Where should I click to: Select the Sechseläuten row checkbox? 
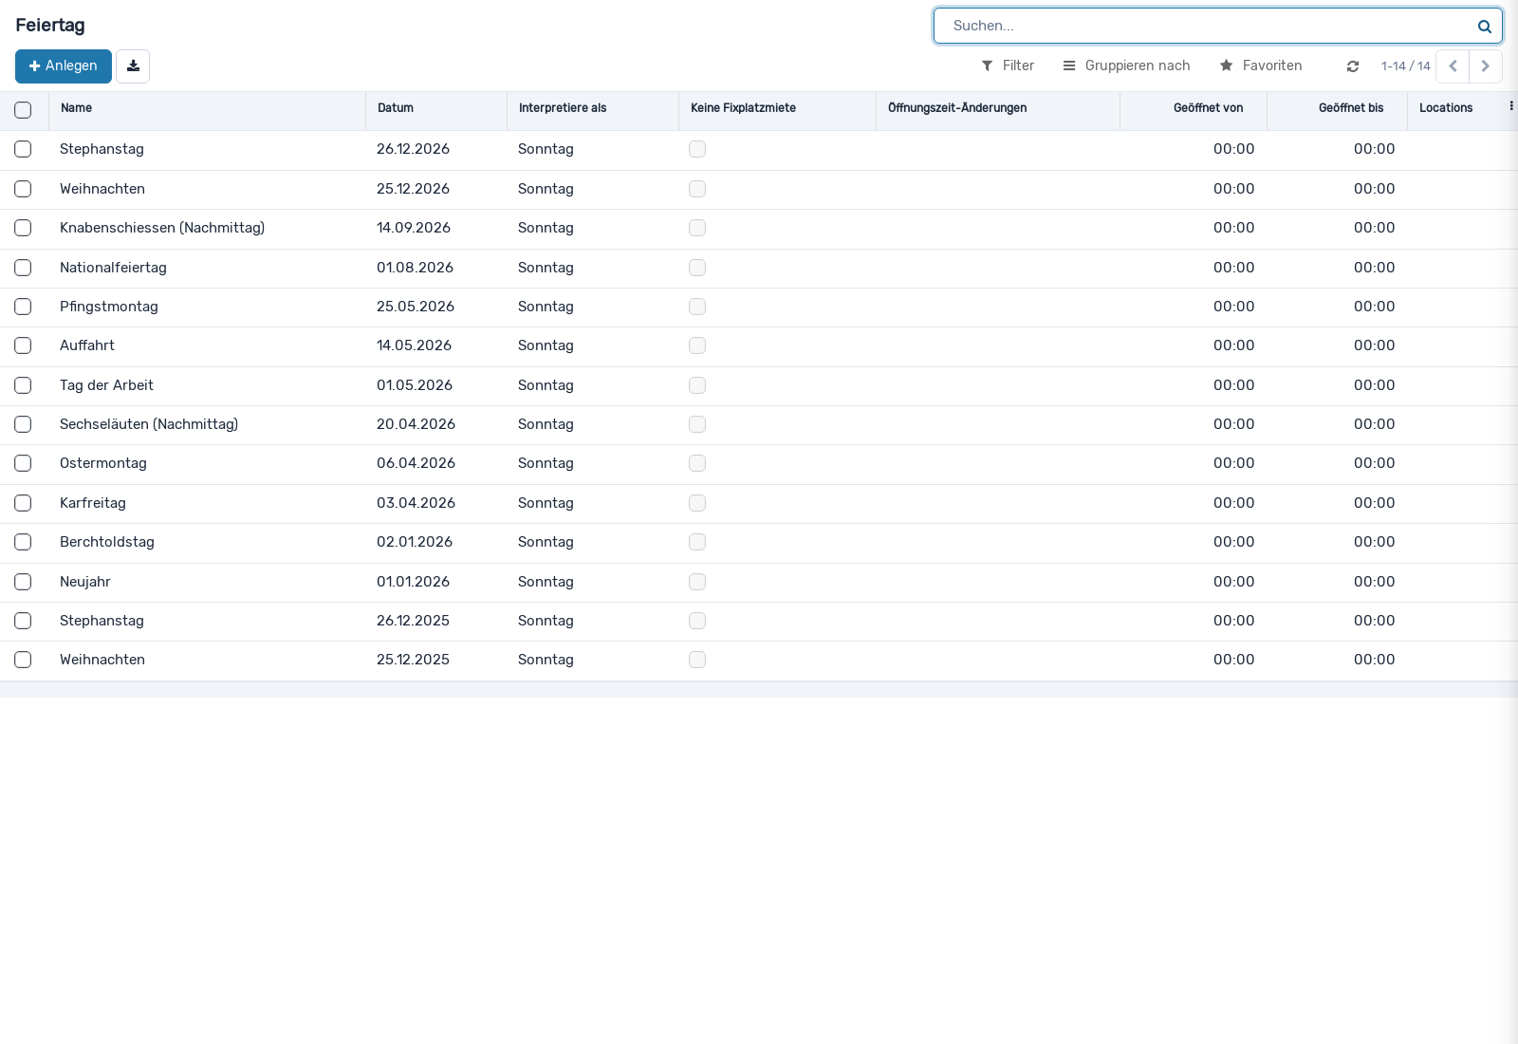pos(23,424)
